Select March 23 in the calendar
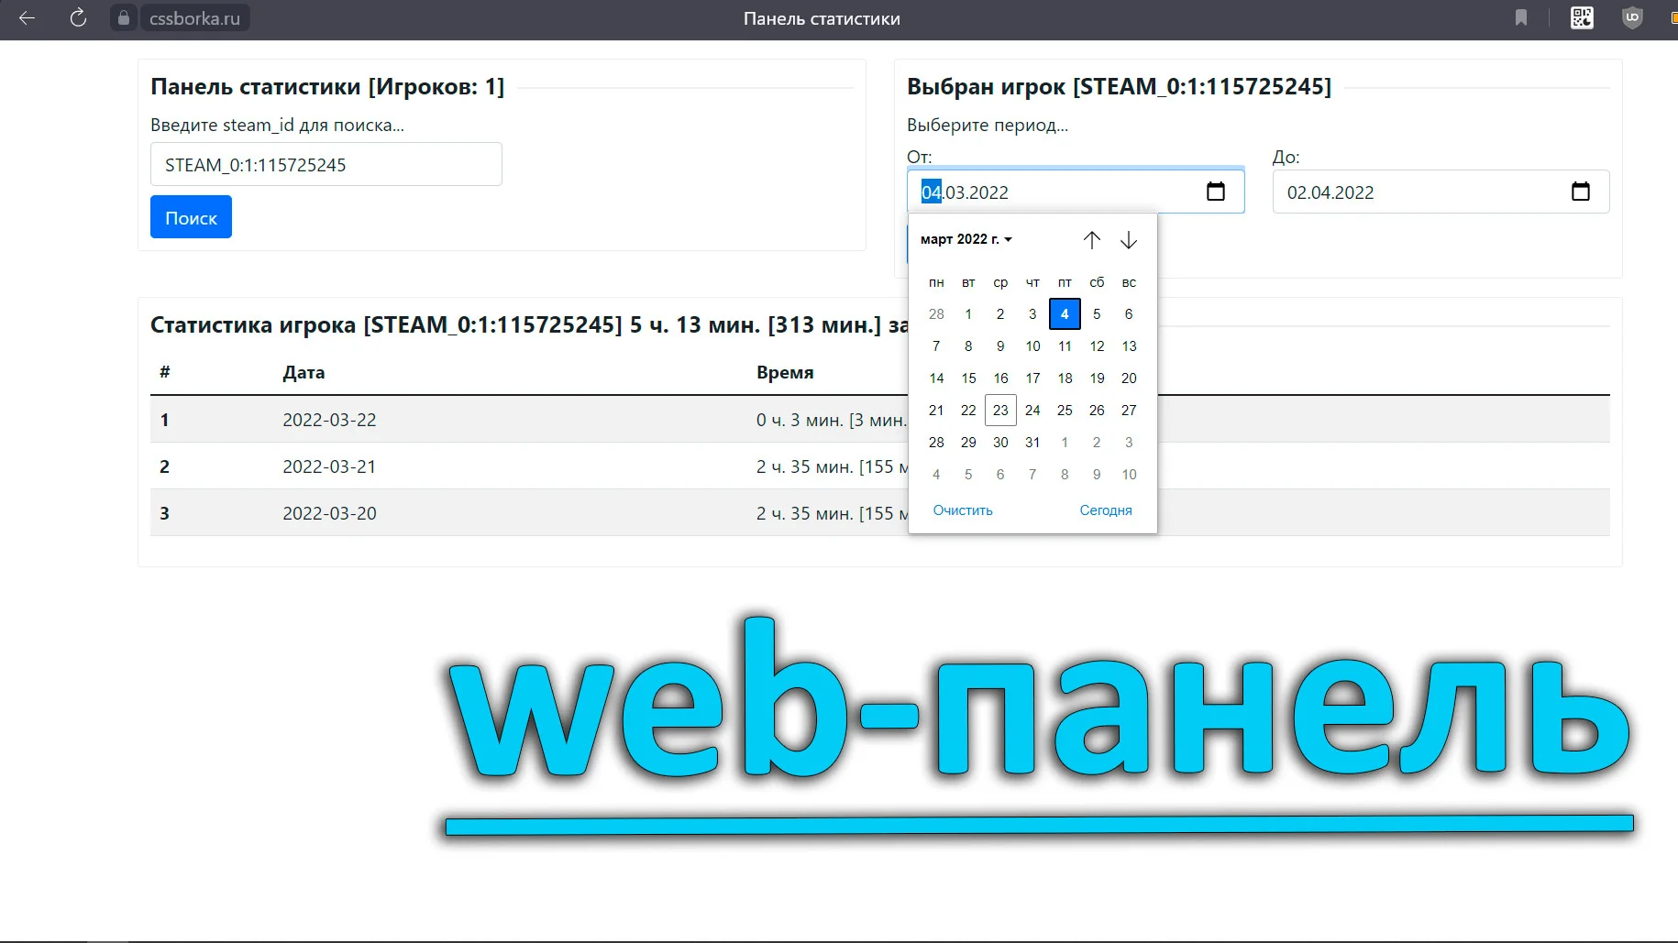1678x943 pixels. click(1000, 411)
